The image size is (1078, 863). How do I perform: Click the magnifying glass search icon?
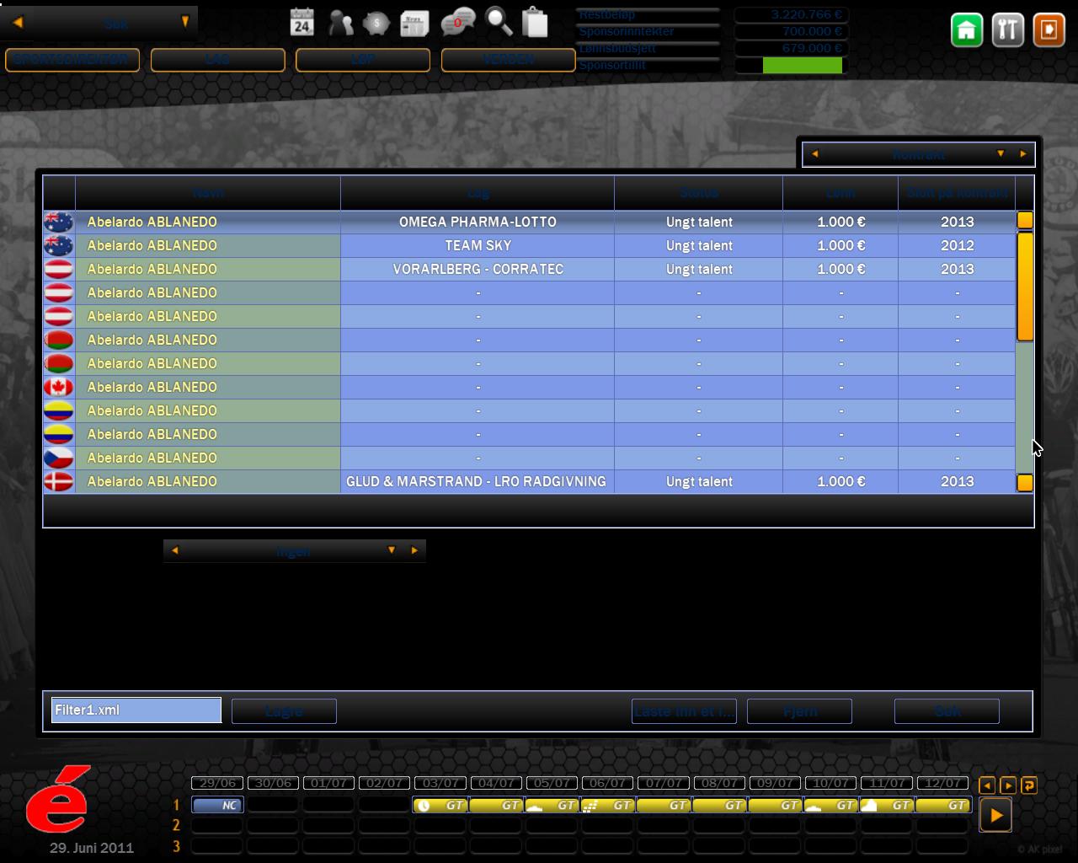click(499, 23)
